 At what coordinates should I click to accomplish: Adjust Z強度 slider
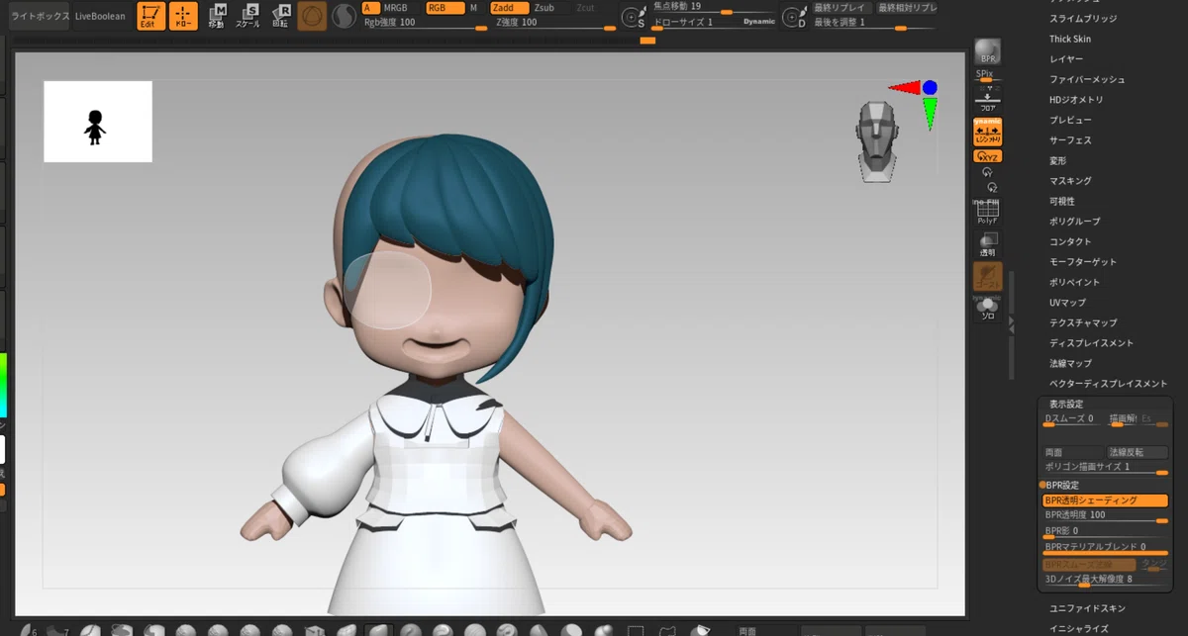(555, 22)
